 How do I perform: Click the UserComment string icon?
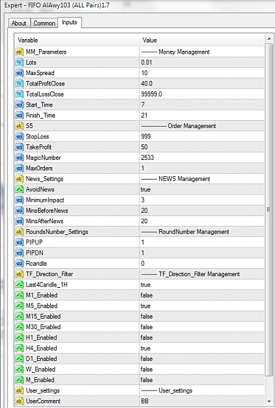click(20, 401)
